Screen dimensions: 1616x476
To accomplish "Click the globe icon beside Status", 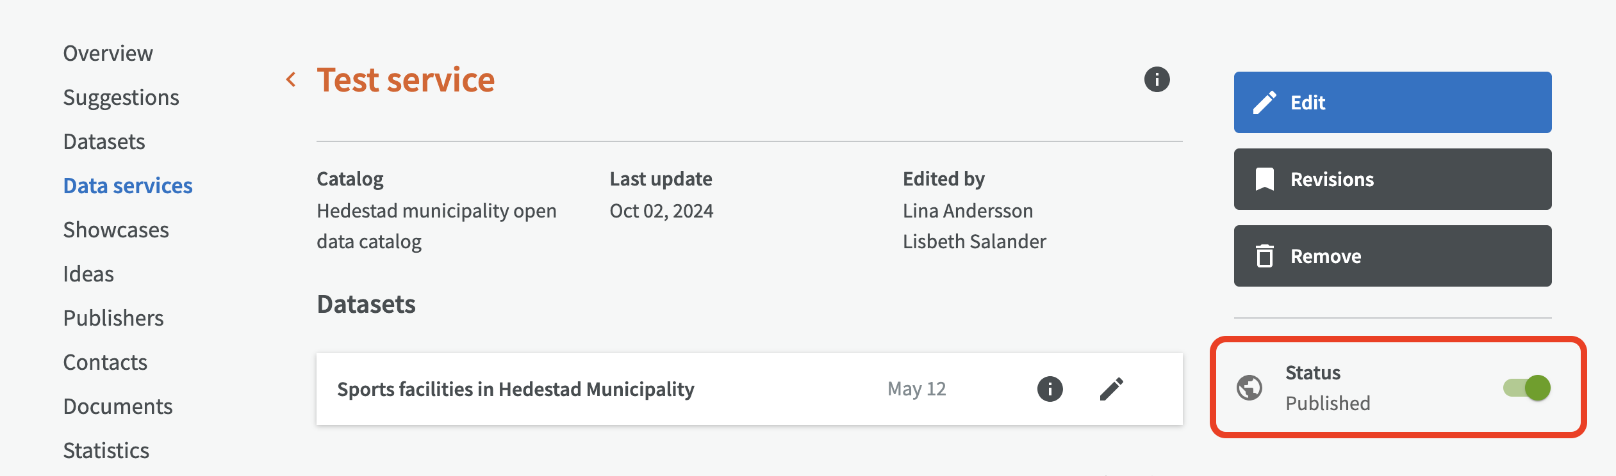I will pos(1249,388).
